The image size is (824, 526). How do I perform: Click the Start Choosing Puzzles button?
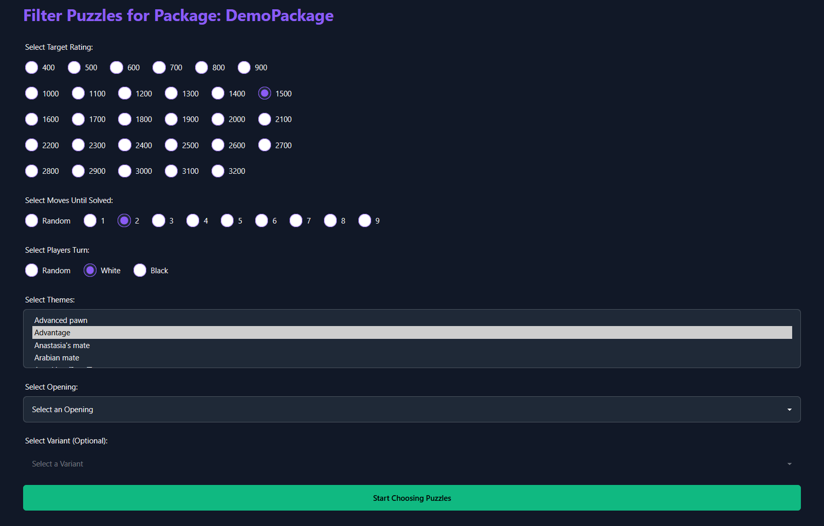coord(411,498)
